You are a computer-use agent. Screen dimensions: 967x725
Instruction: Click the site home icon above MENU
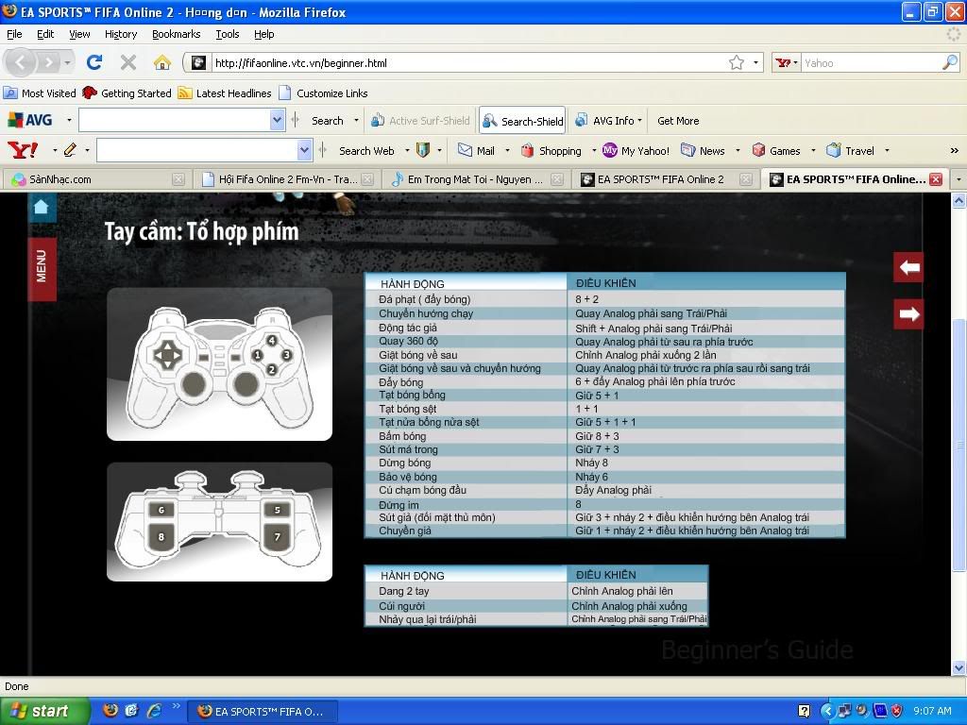[42, 207]
